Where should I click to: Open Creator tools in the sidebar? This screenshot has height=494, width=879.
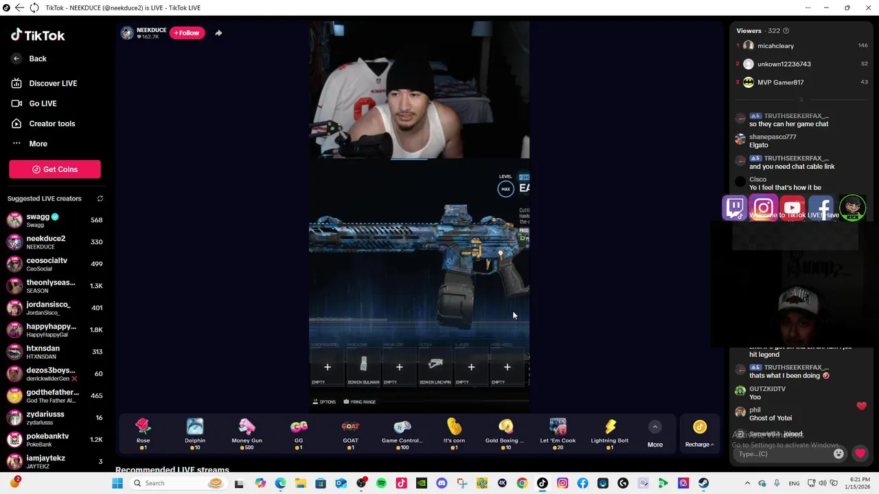(x=43, y=123)
